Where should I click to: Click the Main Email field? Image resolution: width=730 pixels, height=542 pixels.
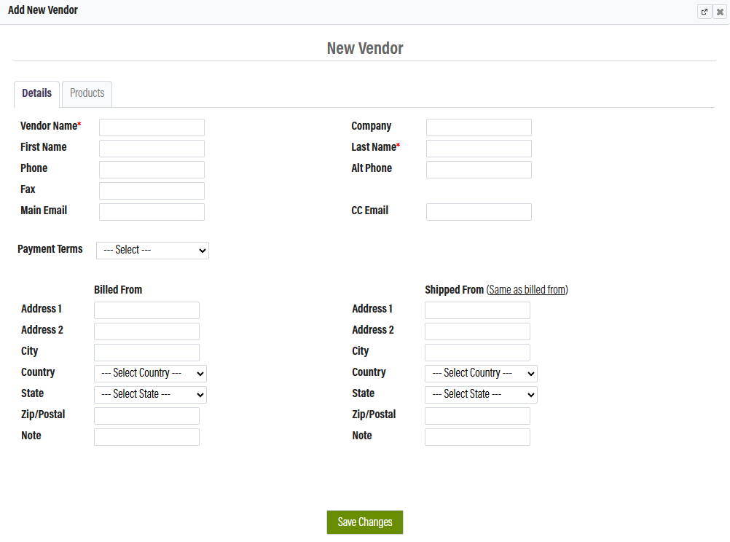pos(152,212)
